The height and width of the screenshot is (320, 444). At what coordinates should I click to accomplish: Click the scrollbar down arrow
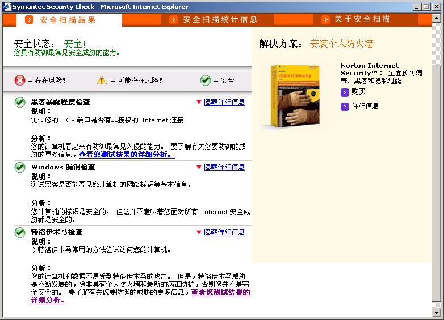[x=437, y=313]
